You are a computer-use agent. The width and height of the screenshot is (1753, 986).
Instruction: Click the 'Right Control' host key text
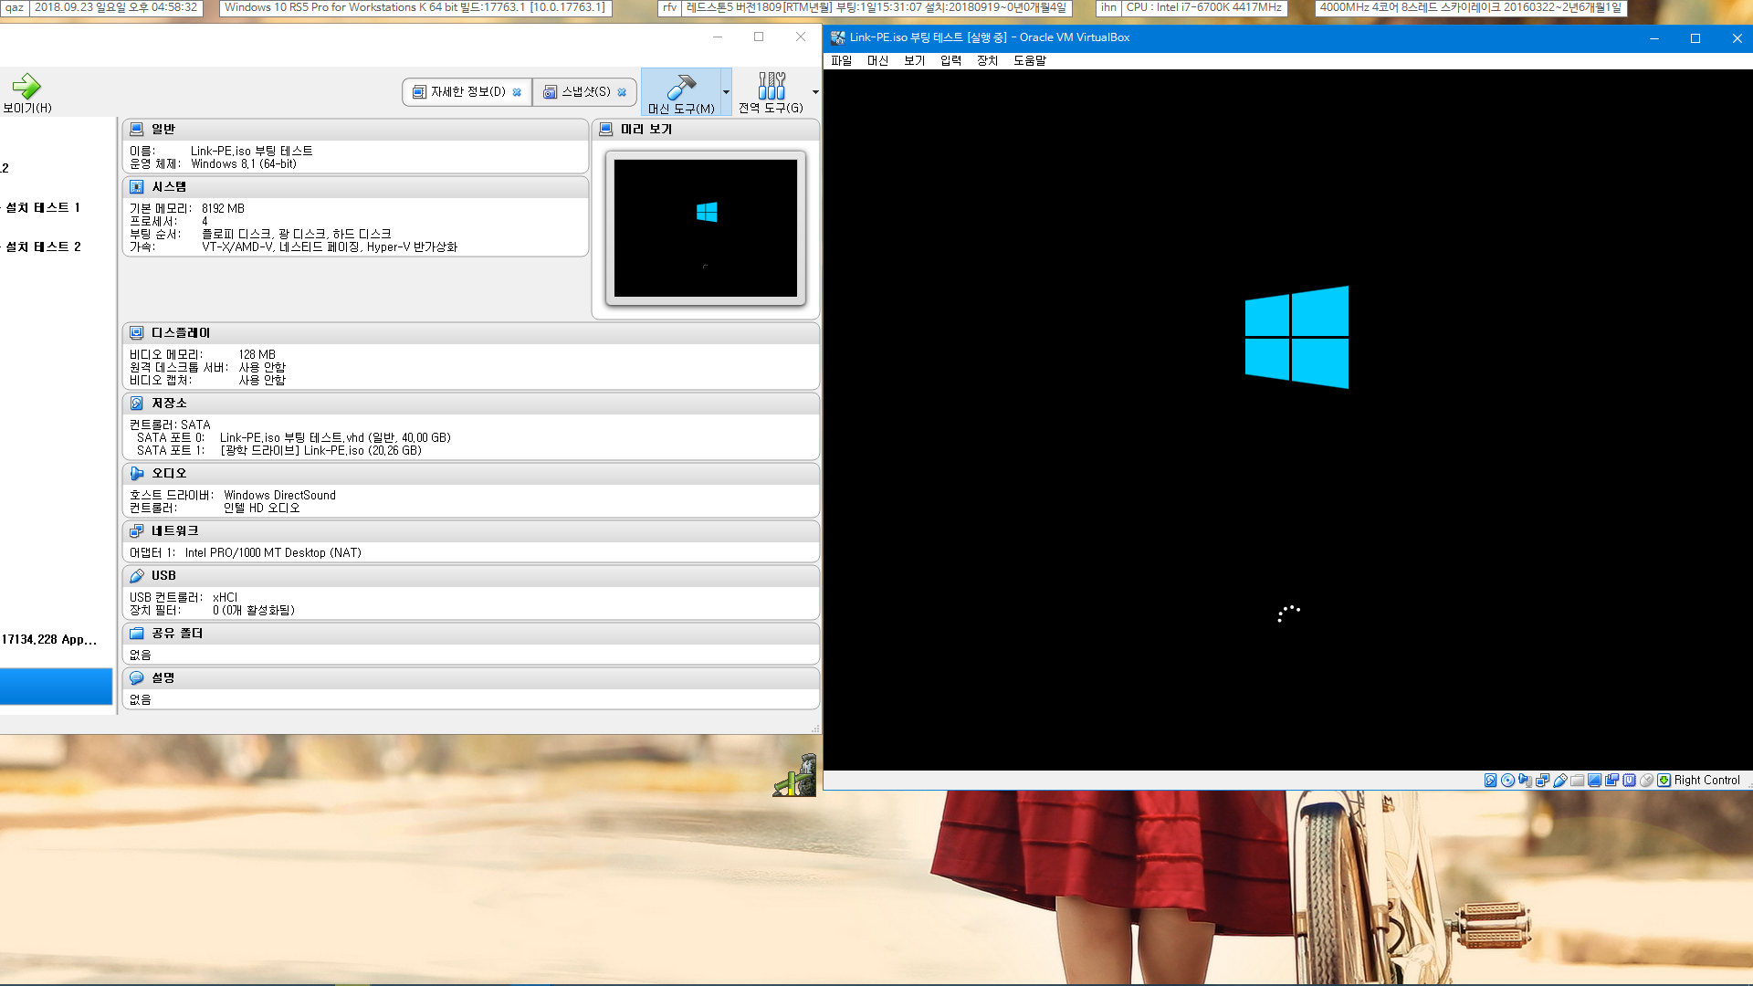click(x=1707, y=781)
